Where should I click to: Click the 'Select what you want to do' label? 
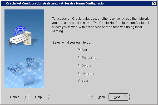[72, 43]
